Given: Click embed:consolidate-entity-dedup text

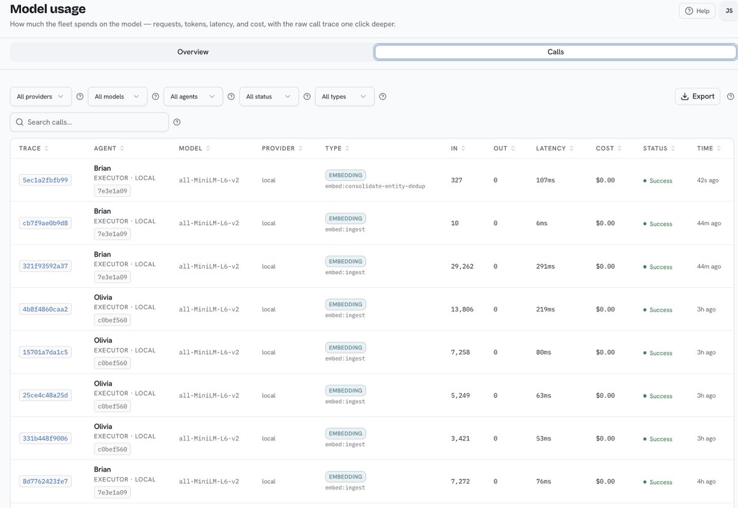Looking at the screenshot, I should click(x=375, y=186).
